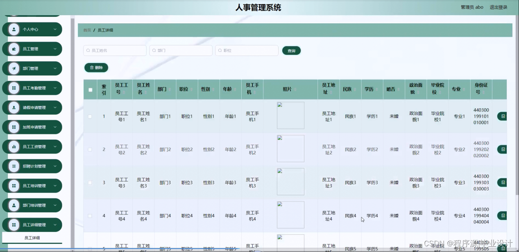This screenshot has height=252, width=519.
Task: Click the 退出登录 logout link
Action: click(x=499, y=7)
